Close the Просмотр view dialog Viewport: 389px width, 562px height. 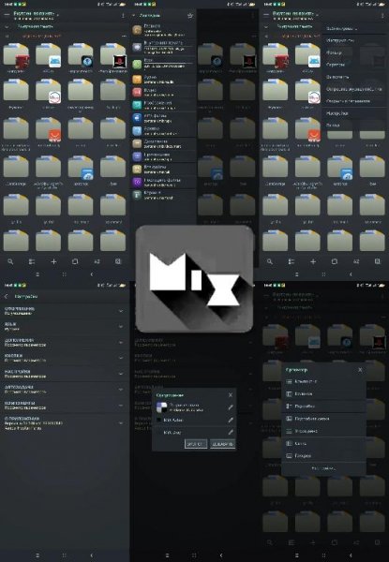pos(360,370)
